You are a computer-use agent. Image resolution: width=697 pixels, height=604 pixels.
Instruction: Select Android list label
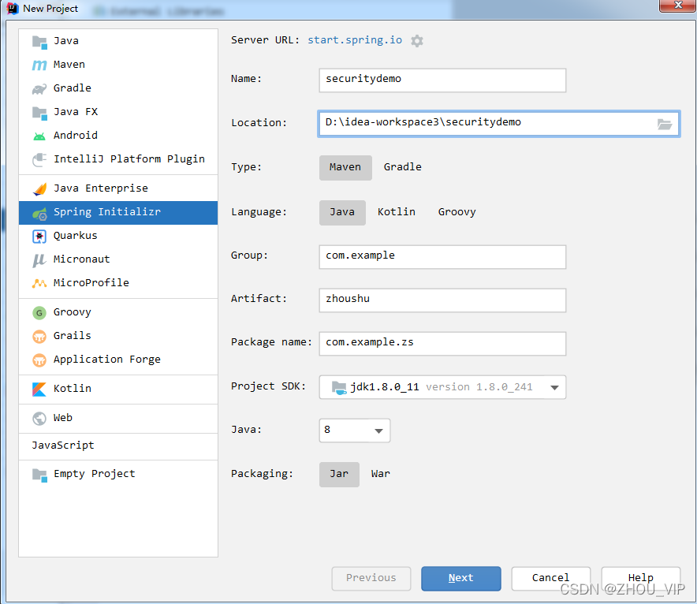(75, 135)
